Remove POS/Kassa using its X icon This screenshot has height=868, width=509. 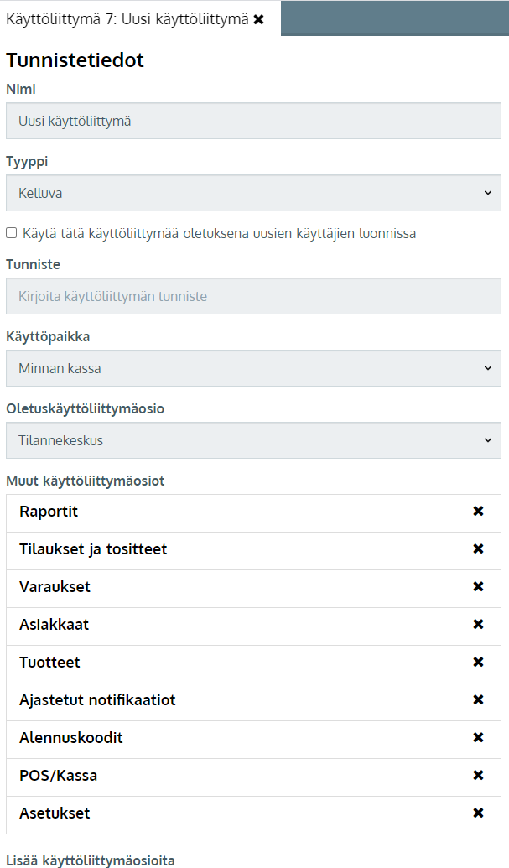pyautogui.click(x=478, y=776)
